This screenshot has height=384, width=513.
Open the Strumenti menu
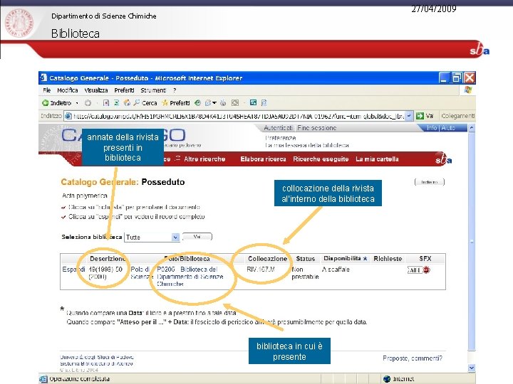point(153,90)
